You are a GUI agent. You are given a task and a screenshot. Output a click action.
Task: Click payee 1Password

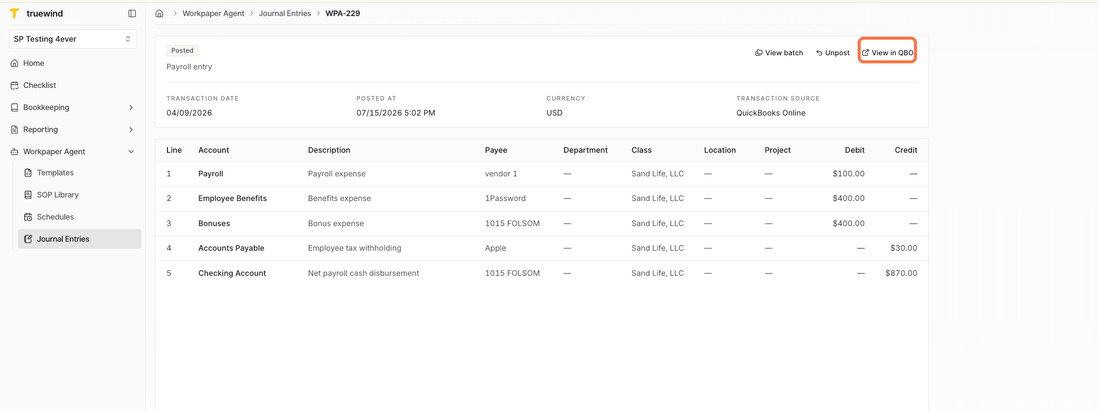[505, 198]
